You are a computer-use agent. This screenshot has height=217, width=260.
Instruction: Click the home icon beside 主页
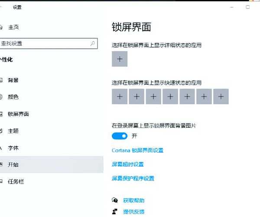pyautogui.click(x=1, y=27)
